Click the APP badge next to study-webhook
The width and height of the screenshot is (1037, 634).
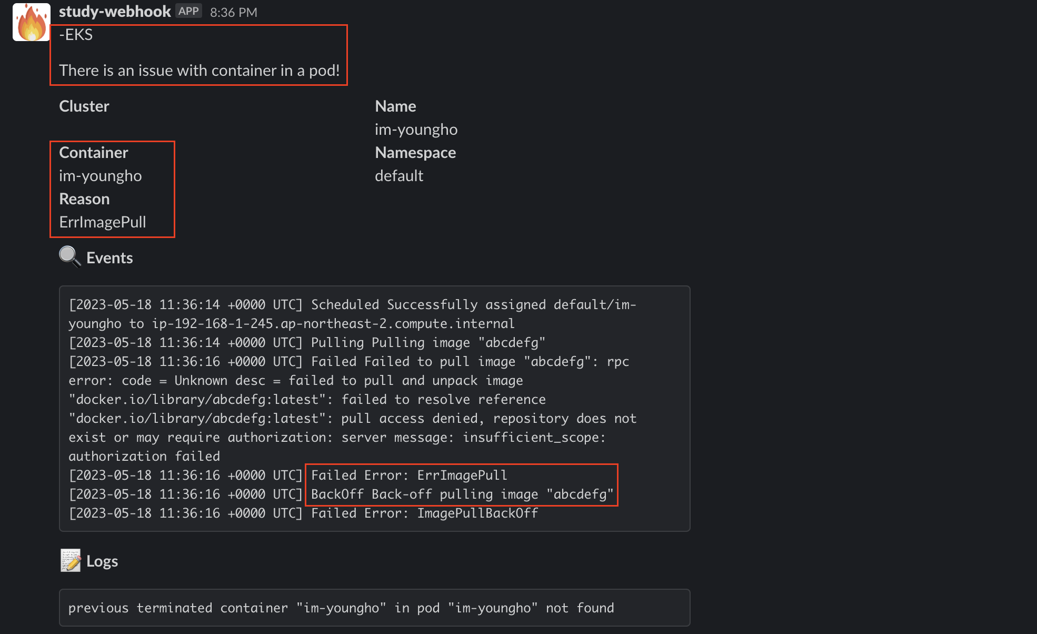pos(188,11)
